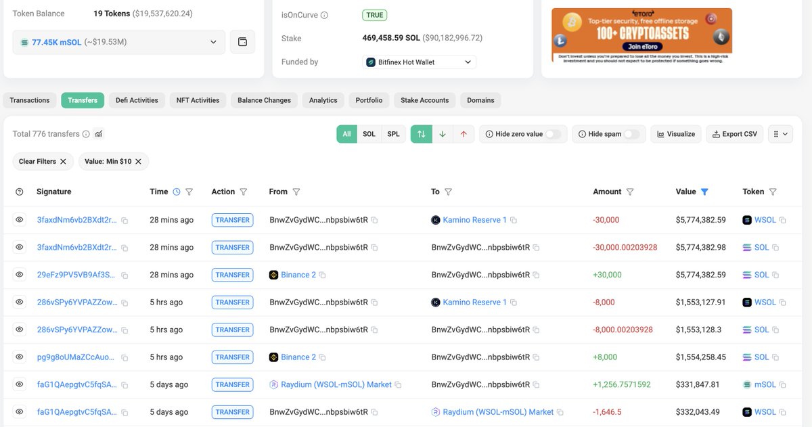This screenshot has width=812, height=427.
Task: Open the column layout options dropdown
Action: pyautogui.click(x=780, y=134)
